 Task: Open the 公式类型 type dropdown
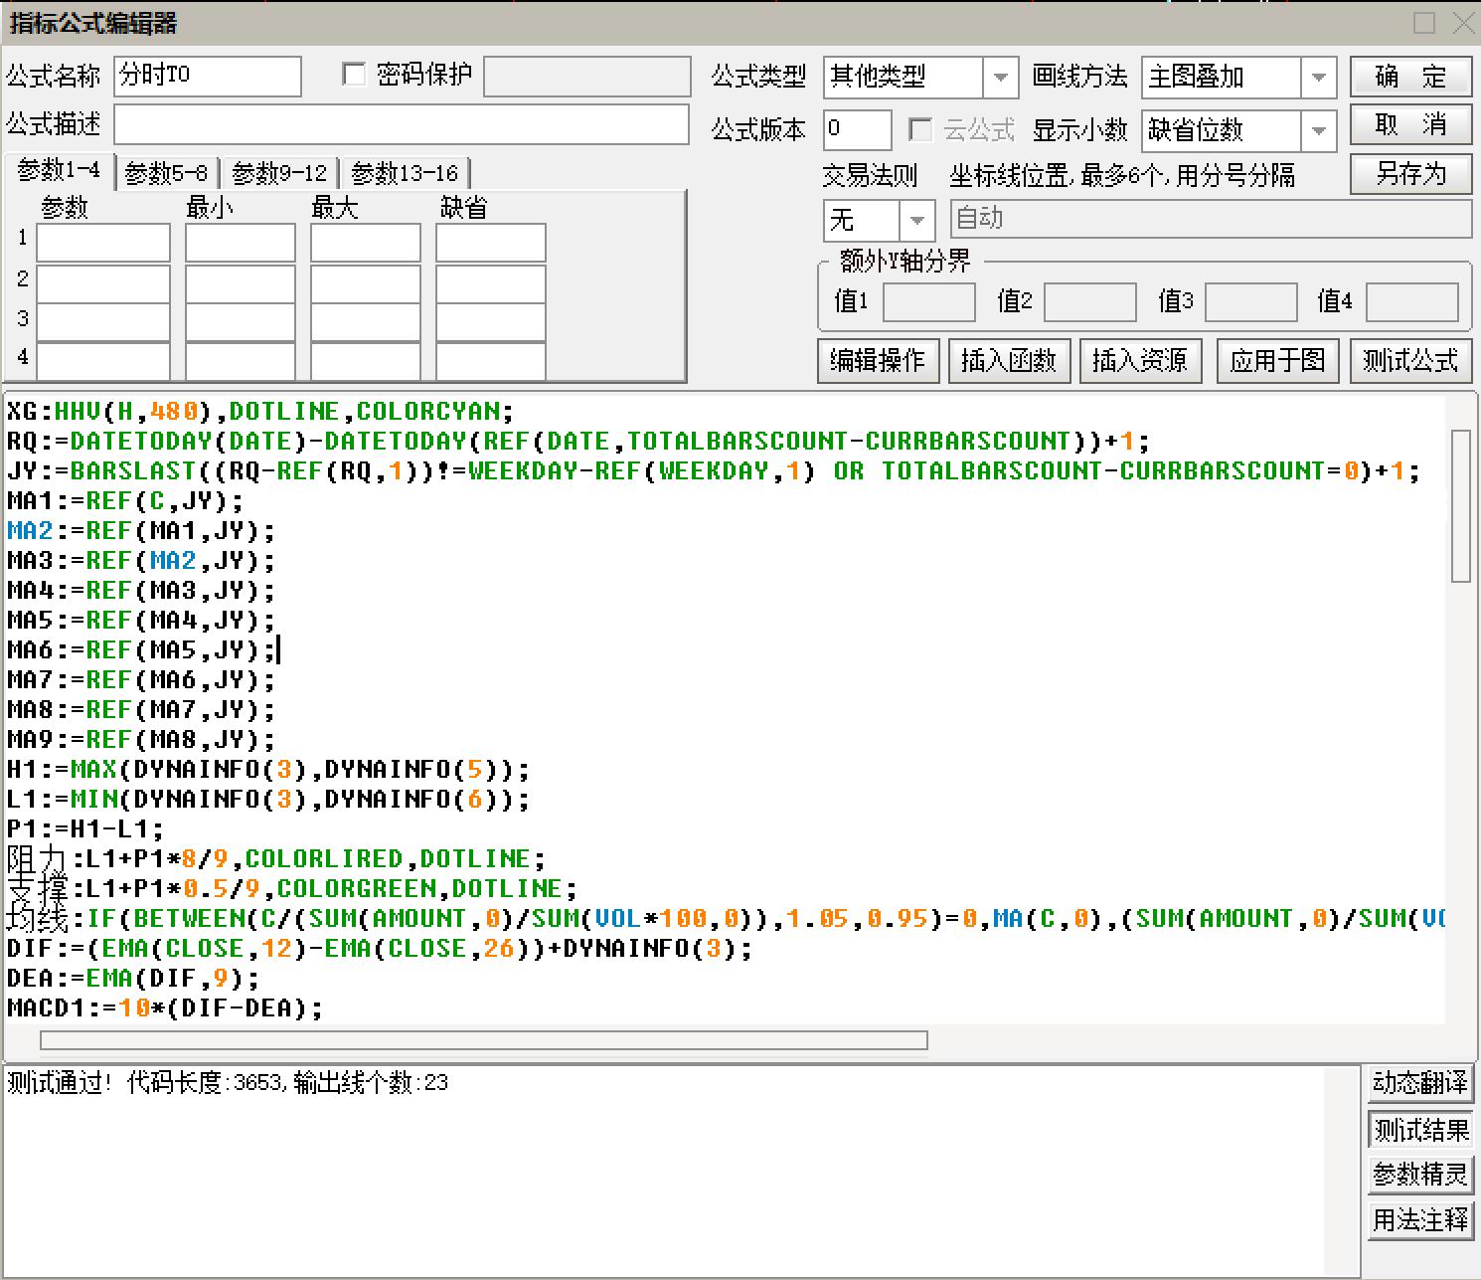(1001, 77)
